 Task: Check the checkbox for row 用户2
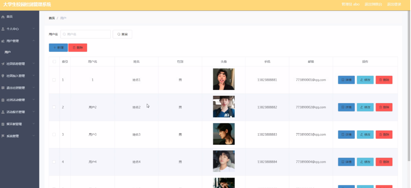tap(54, 107)
